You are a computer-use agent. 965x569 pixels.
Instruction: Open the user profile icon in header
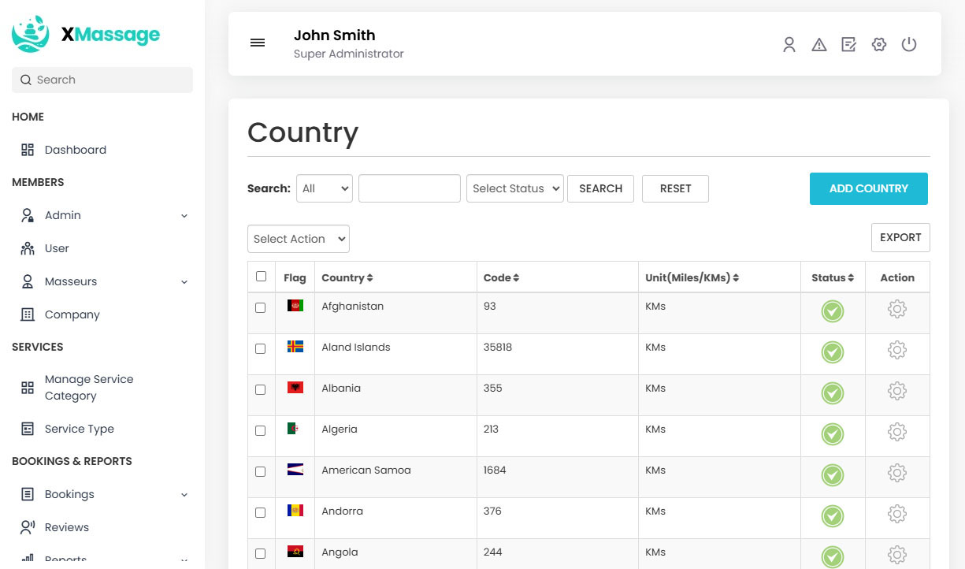(x=789, y=45)
